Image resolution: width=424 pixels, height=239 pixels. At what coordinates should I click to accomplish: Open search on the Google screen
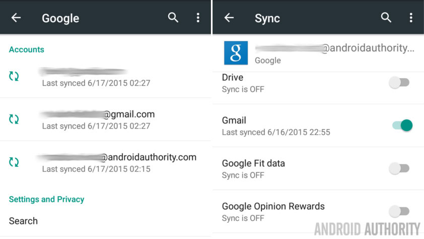(x=173, y=18)
